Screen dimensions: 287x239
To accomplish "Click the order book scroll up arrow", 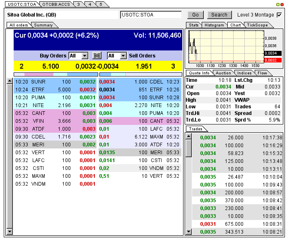I will 10,81.
